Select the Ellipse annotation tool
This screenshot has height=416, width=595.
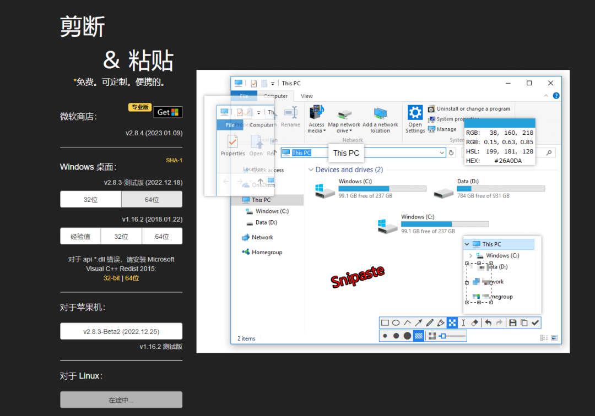396,323
